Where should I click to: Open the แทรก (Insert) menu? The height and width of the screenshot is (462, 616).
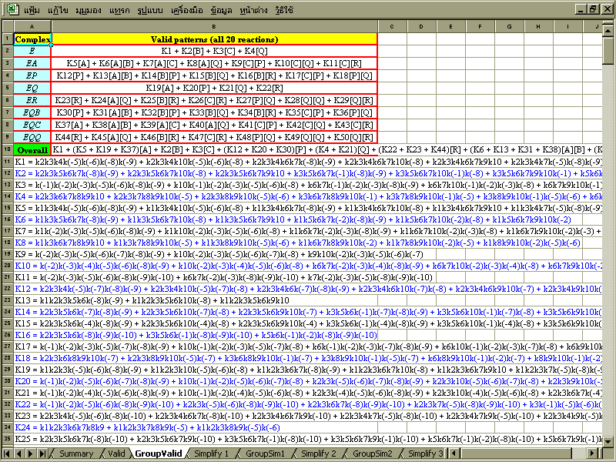pos(120,8)
